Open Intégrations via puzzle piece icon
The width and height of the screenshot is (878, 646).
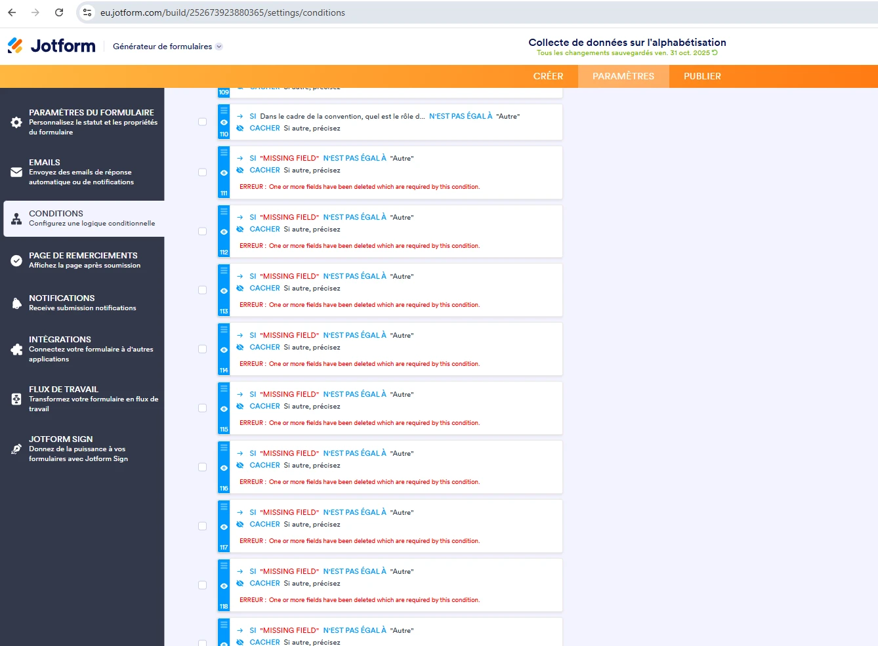click(x=16, y=349)
